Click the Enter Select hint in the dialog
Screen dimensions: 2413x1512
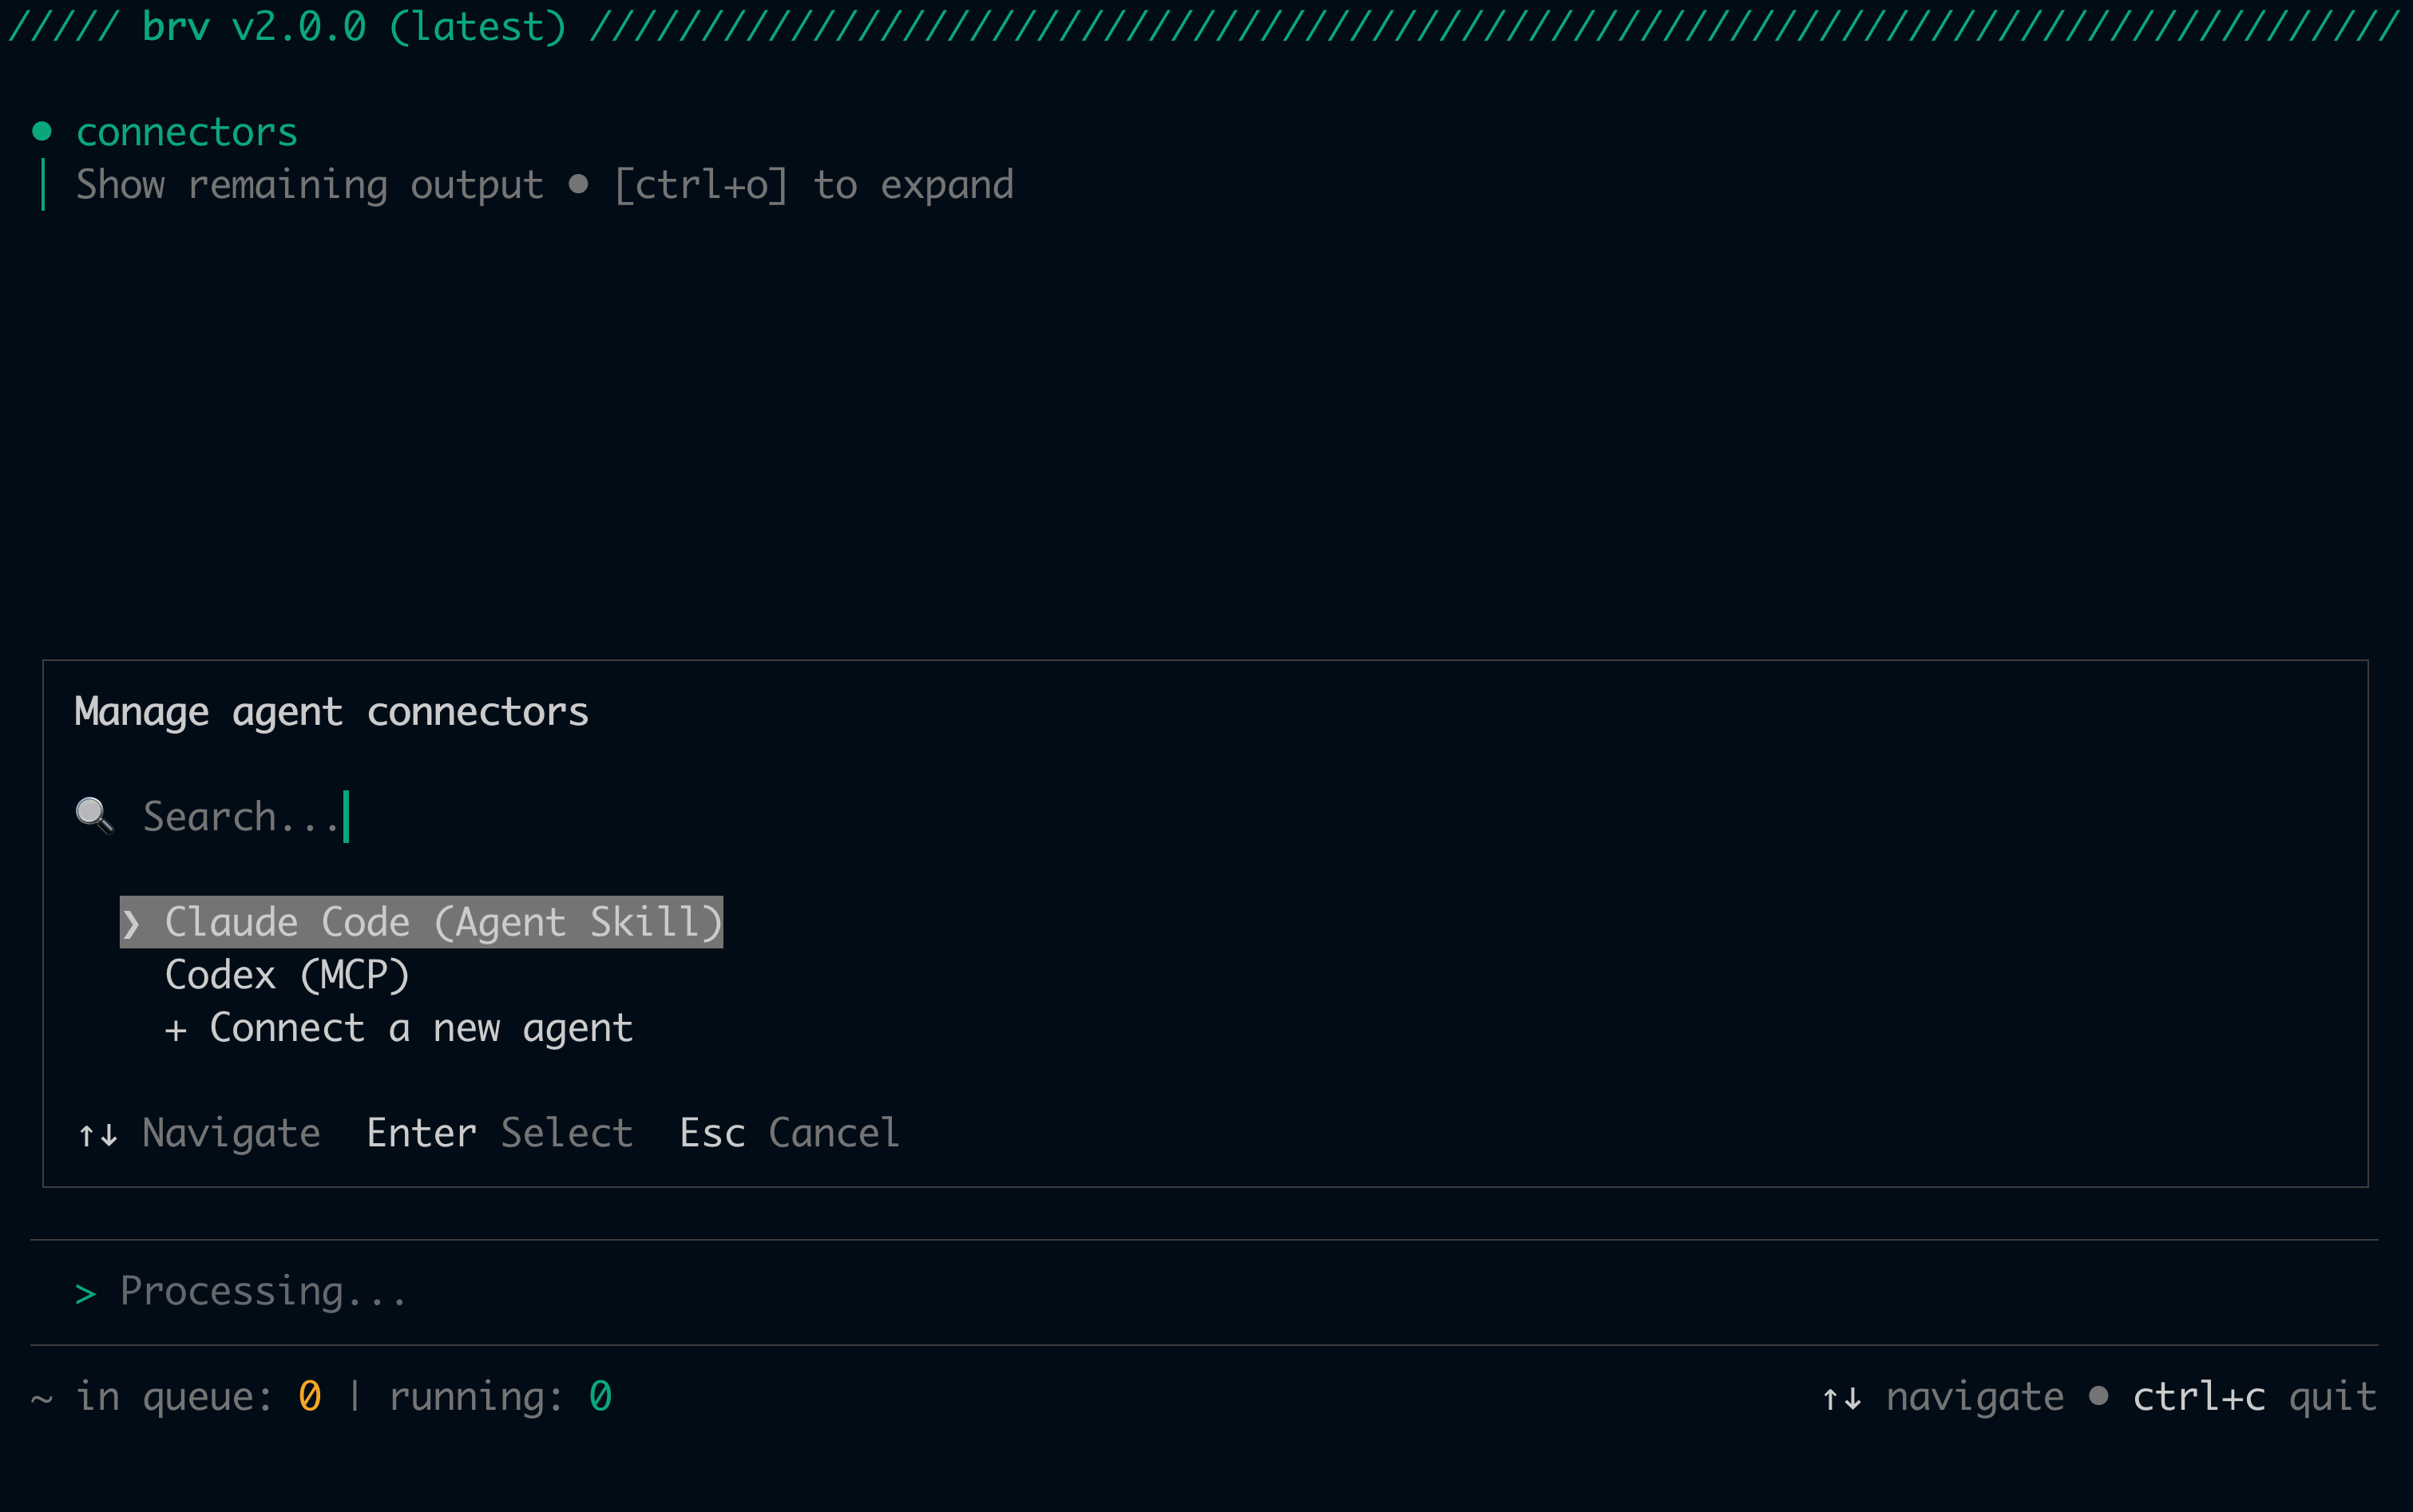point(499,1132)
